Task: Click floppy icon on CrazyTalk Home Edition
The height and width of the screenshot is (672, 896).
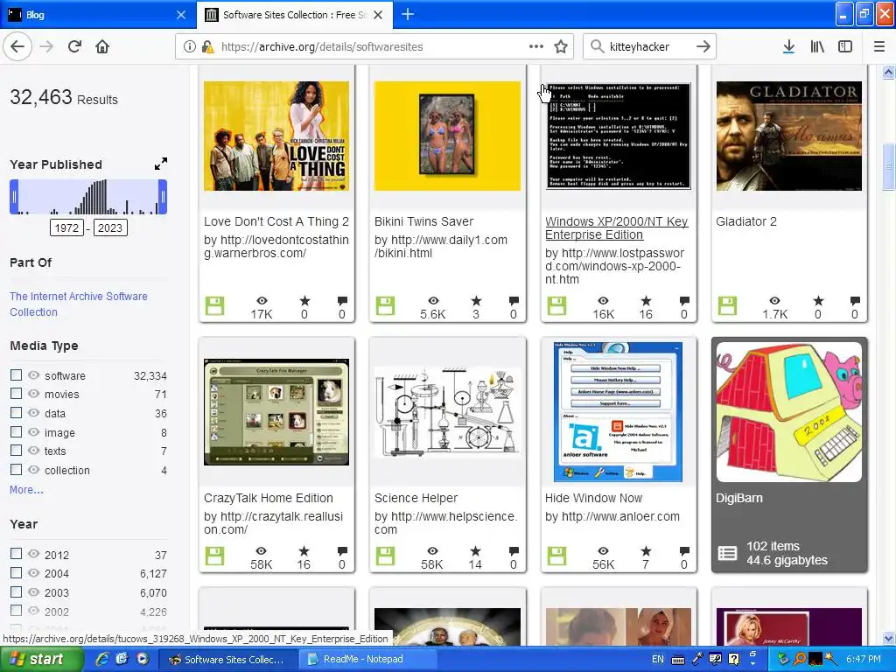Action: click(215, 556)
